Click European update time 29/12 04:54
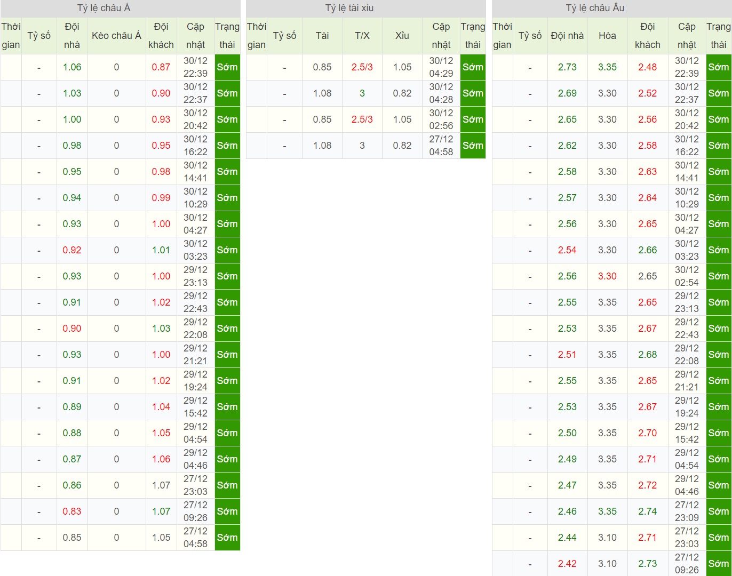This screenshot has width=732, height=576. point(687,459)
